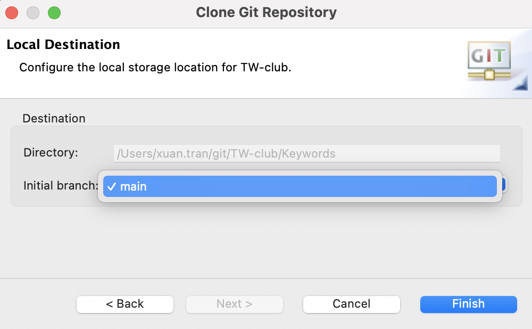
Task: Go back using the < Back button
Action: pyautogui.click(x=125, y=304)
